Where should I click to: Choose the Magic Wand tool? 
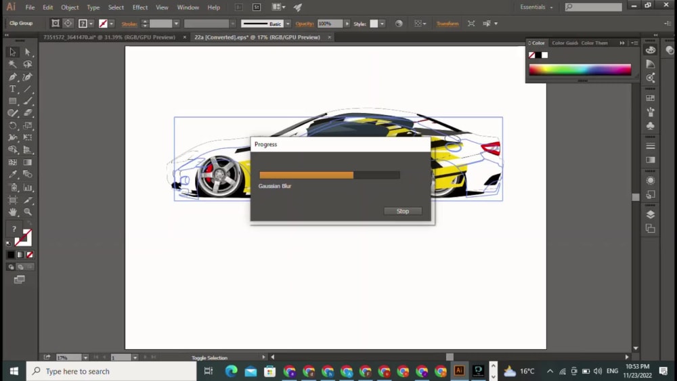12,64
